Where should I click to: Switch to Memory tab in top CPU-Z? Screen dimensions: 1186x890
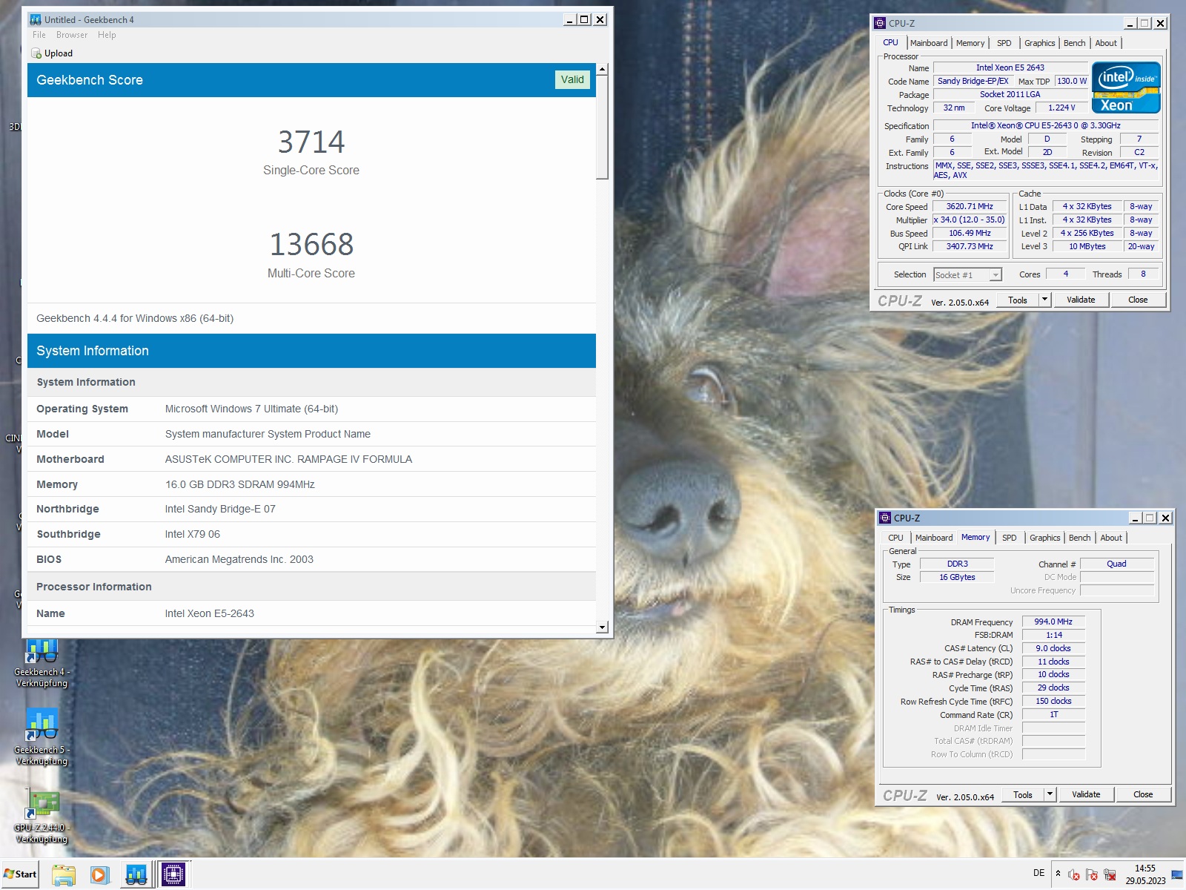(x=970, y=43)
